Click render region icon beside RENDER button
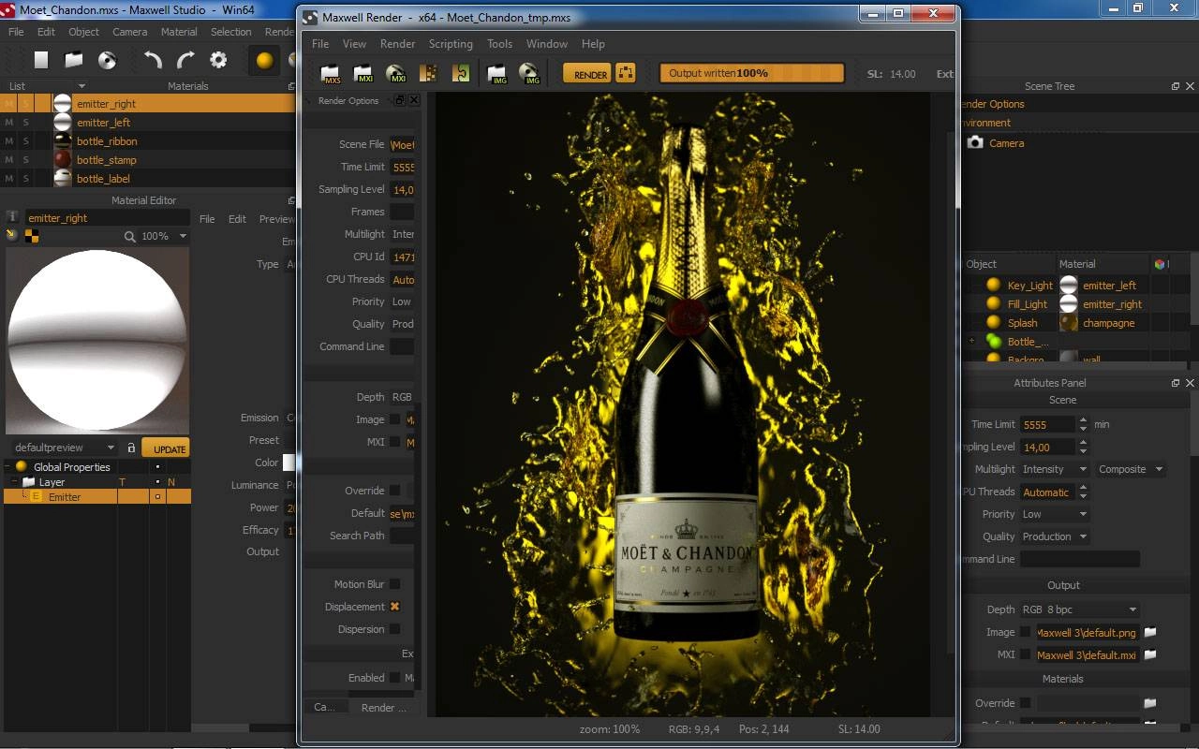1199x749 pixels. pos(626,73)
